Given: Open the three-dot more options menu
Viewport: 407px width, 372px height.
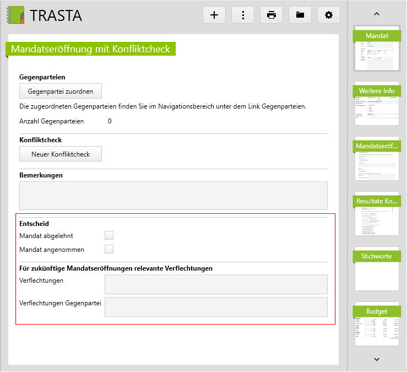Looking at the screenshot, I should [x=243, y=15].
